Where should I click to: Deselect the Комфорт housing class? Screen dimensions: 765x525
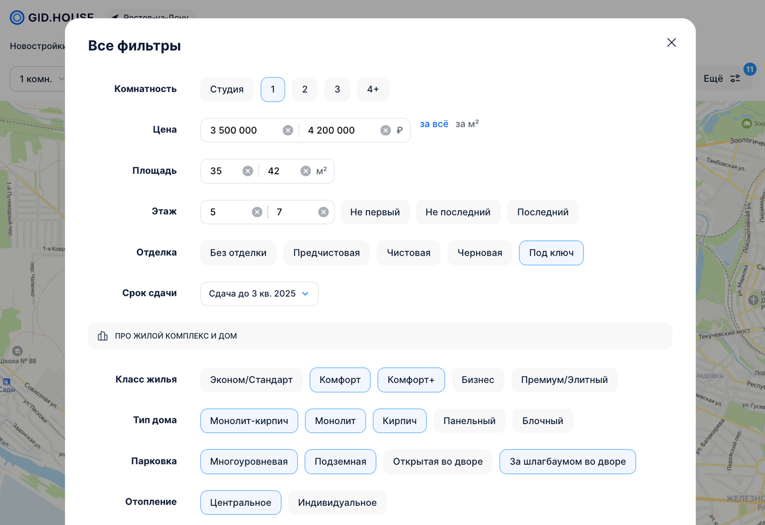point(340,380)
